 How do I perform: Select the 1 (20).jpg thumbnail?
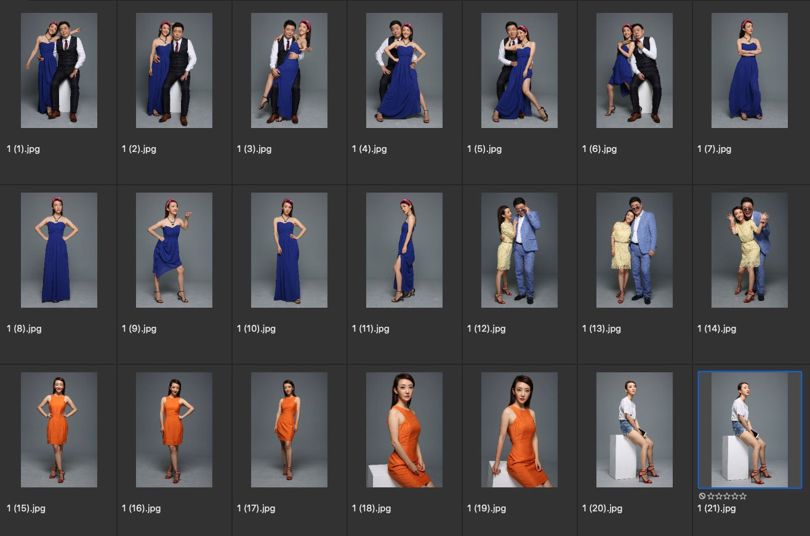pos(635,430)
